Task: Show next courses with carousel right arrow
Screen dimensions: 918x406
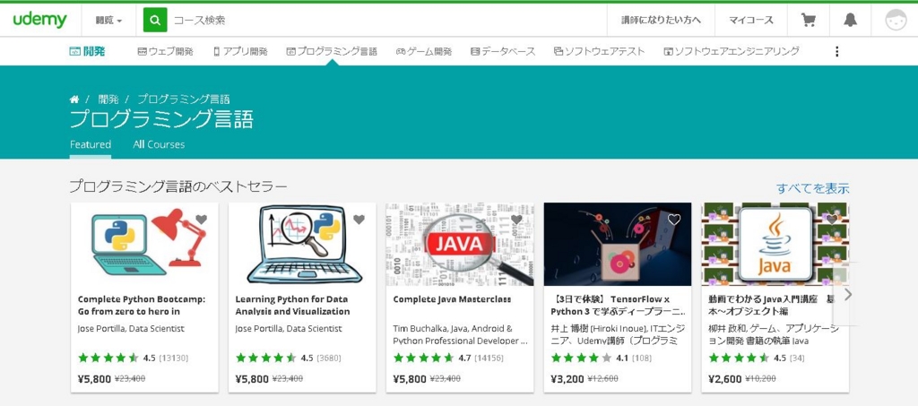Action: (848, 294)
